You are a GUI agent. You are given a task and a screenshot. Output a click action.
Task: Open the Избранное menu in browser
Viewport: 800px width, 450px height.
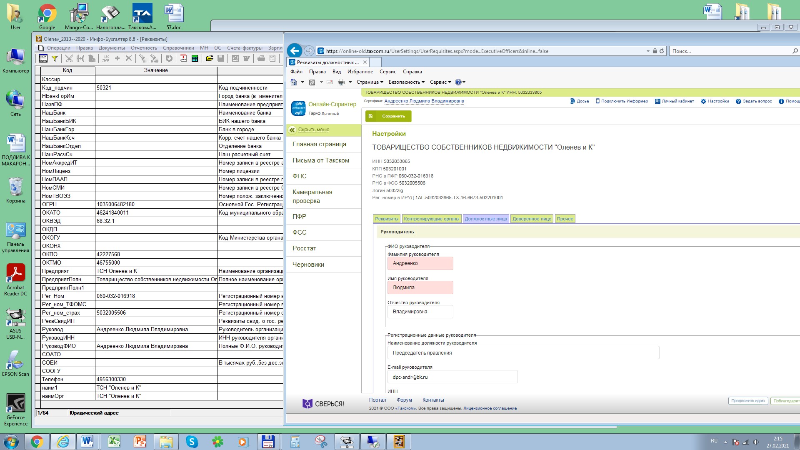(x=360, y=72)
